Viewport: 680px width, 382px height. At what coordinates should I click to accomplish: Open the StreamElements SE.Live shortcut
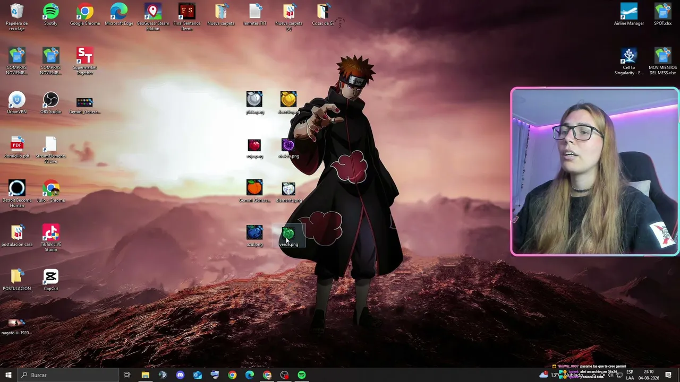[50, 150]
